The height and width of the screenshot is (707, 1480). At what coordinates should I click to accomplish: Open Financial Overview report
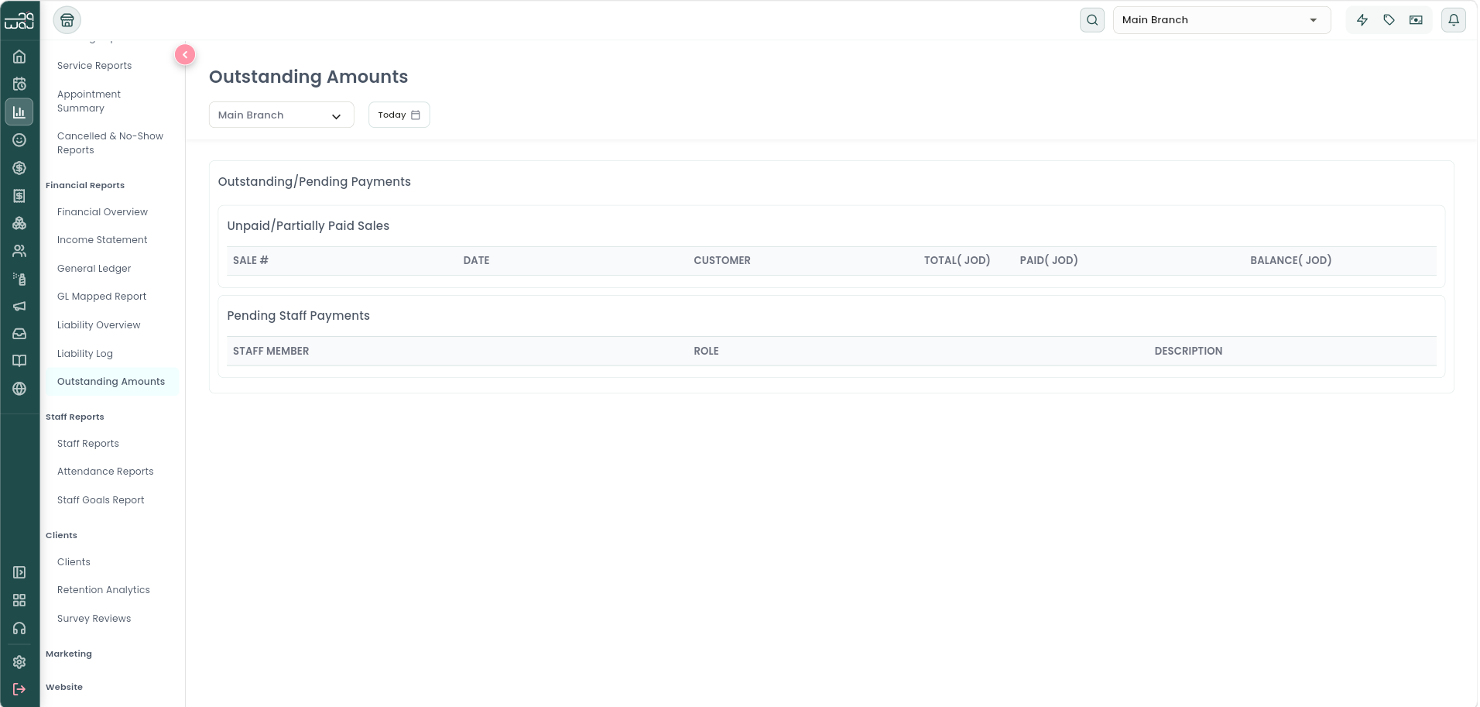click(102, 212)
